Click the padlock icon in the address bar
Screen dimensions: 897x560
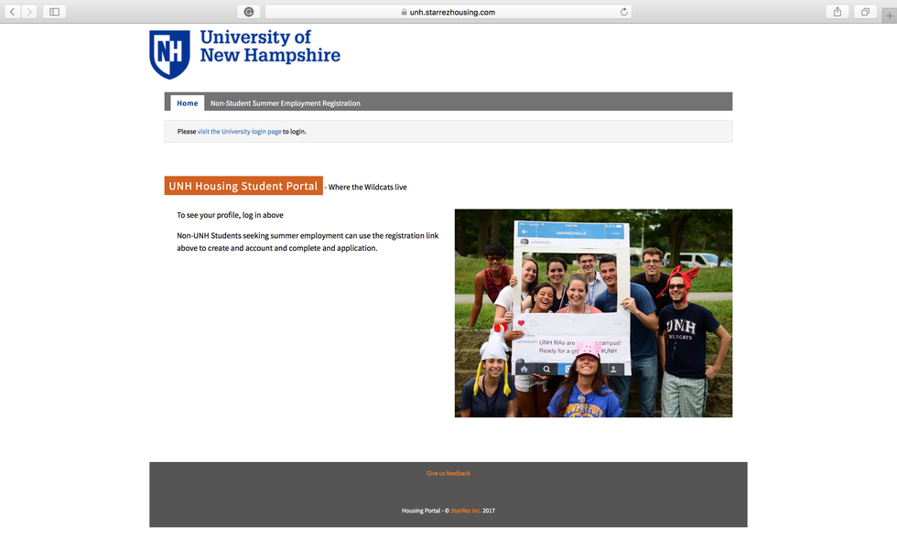coord(404,12)
